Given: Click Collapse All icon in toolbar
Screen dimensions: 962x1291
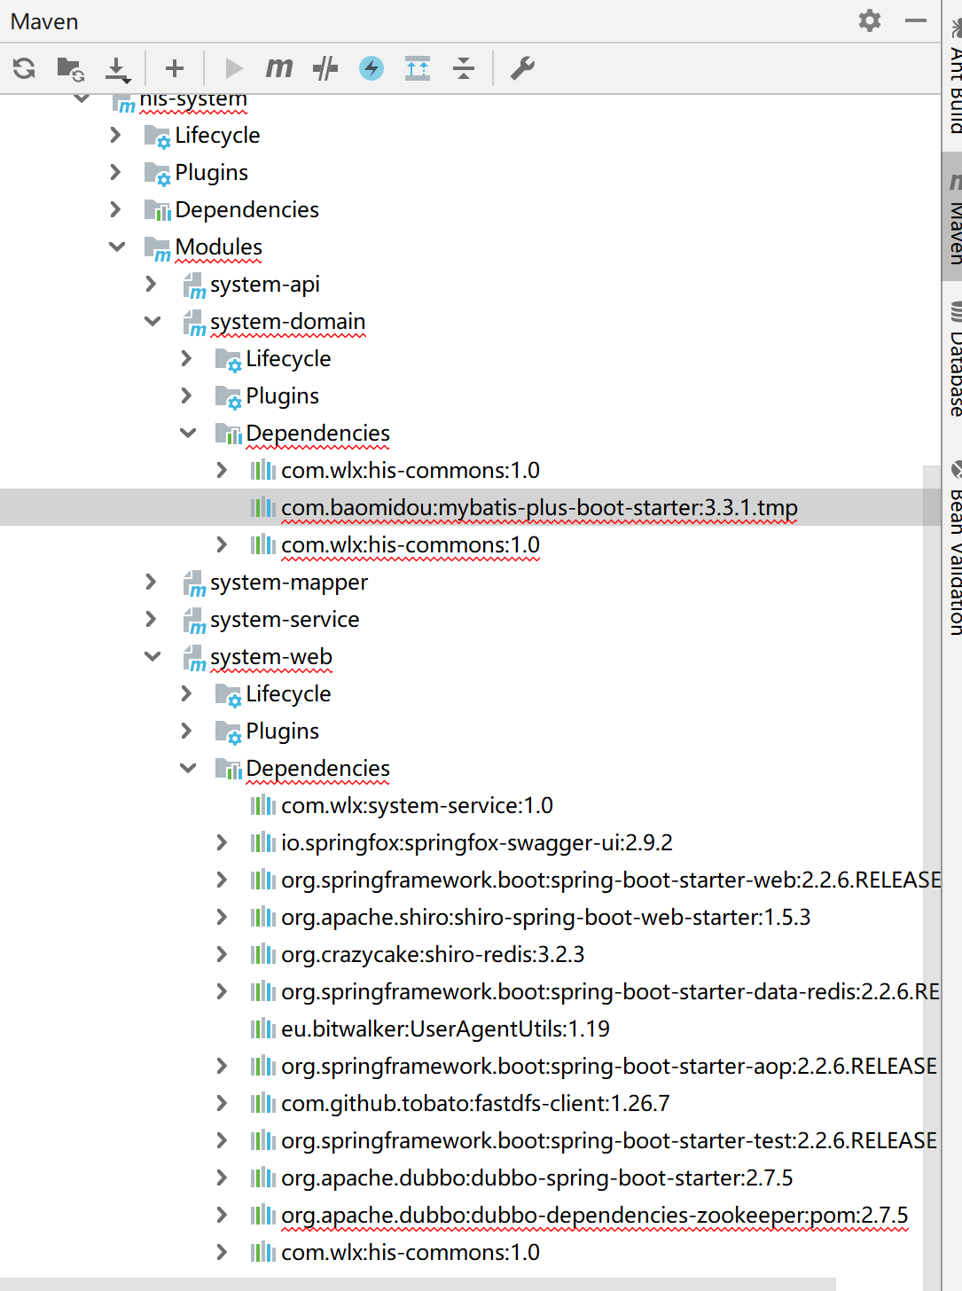Looking at the screenshot, I should pos(464,68).
